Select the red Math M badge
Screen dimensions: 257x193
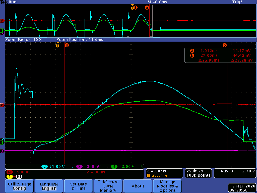(10, 172)
